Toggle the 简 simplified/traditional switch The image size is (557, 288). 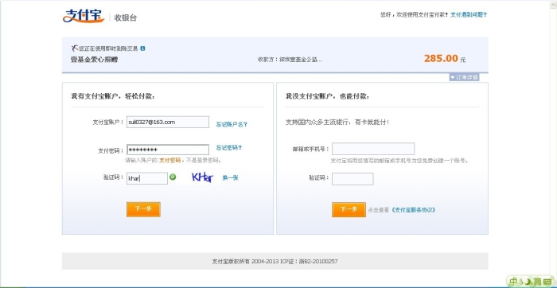click(537, 282)
